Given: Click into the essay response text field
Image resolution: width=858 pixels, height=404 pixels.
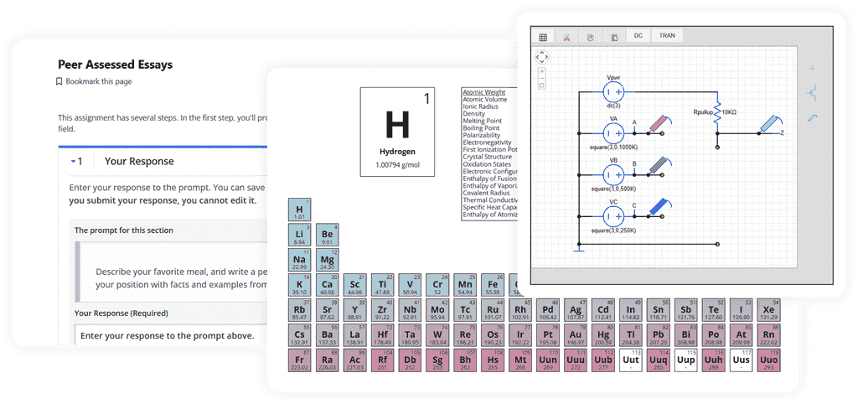Looking at the screenshot, I should 171,335.
